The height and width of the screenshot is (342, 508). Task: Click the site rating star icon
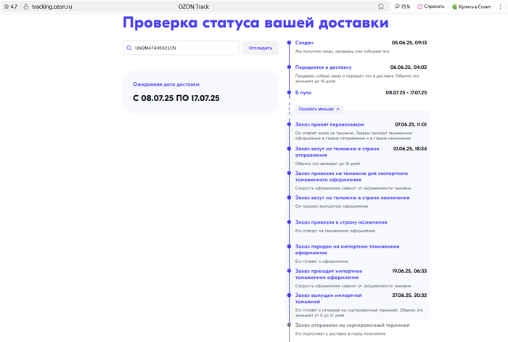pyautogui.click(x=5, y=7)
